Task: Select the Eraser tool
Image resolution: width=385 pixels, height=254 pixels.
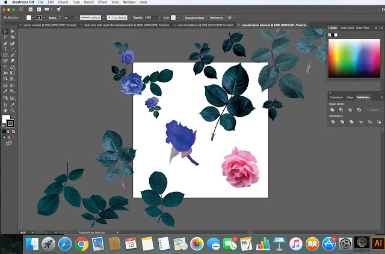Action: click(13, 61)
